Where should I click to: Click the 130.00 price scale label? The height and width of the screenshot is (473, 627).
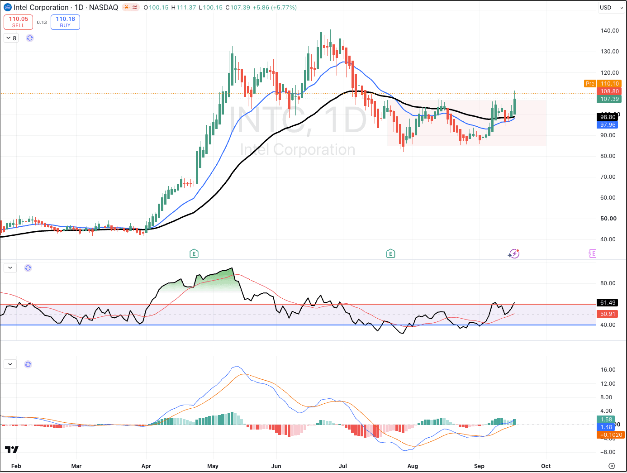609,52
